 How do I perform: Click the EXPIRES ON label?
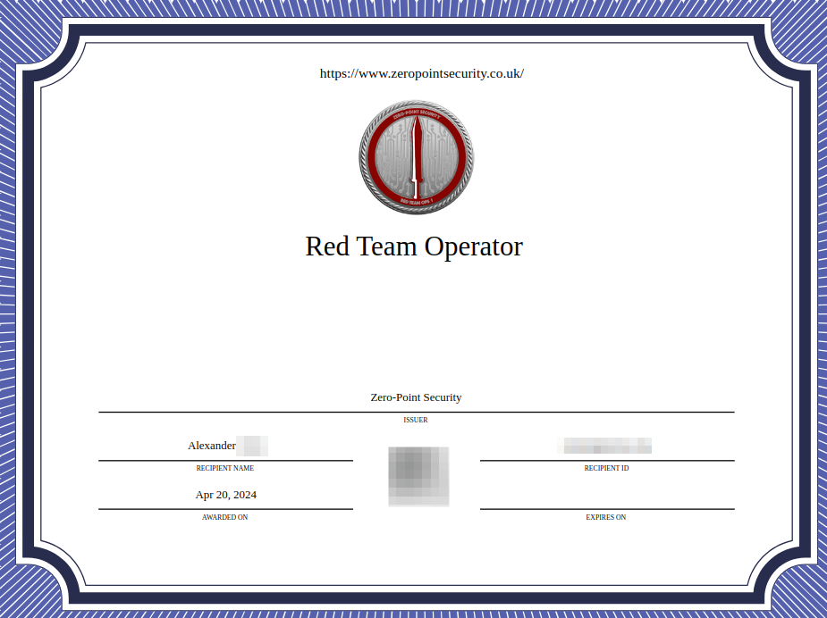point(606,517)
